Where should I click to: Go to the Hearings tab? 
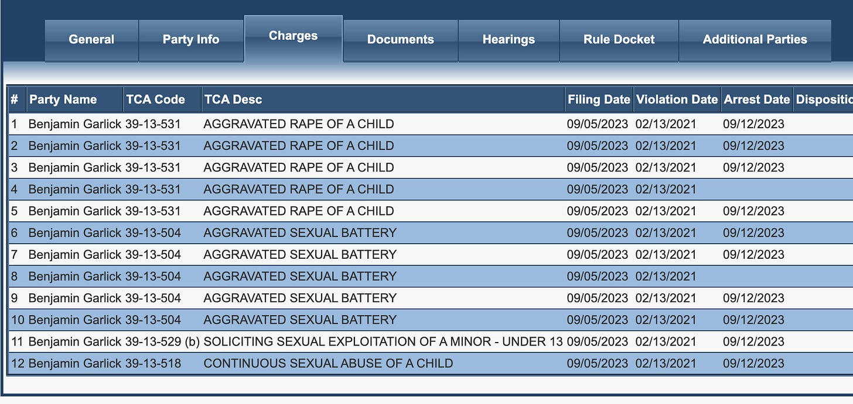[x=509, y=40]
